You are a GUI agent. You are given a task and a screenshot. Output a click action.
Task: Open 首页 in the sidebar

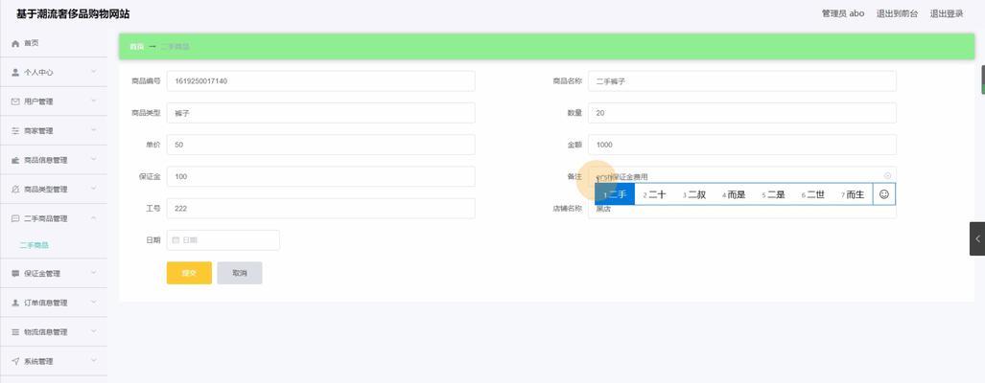[54, 43]
